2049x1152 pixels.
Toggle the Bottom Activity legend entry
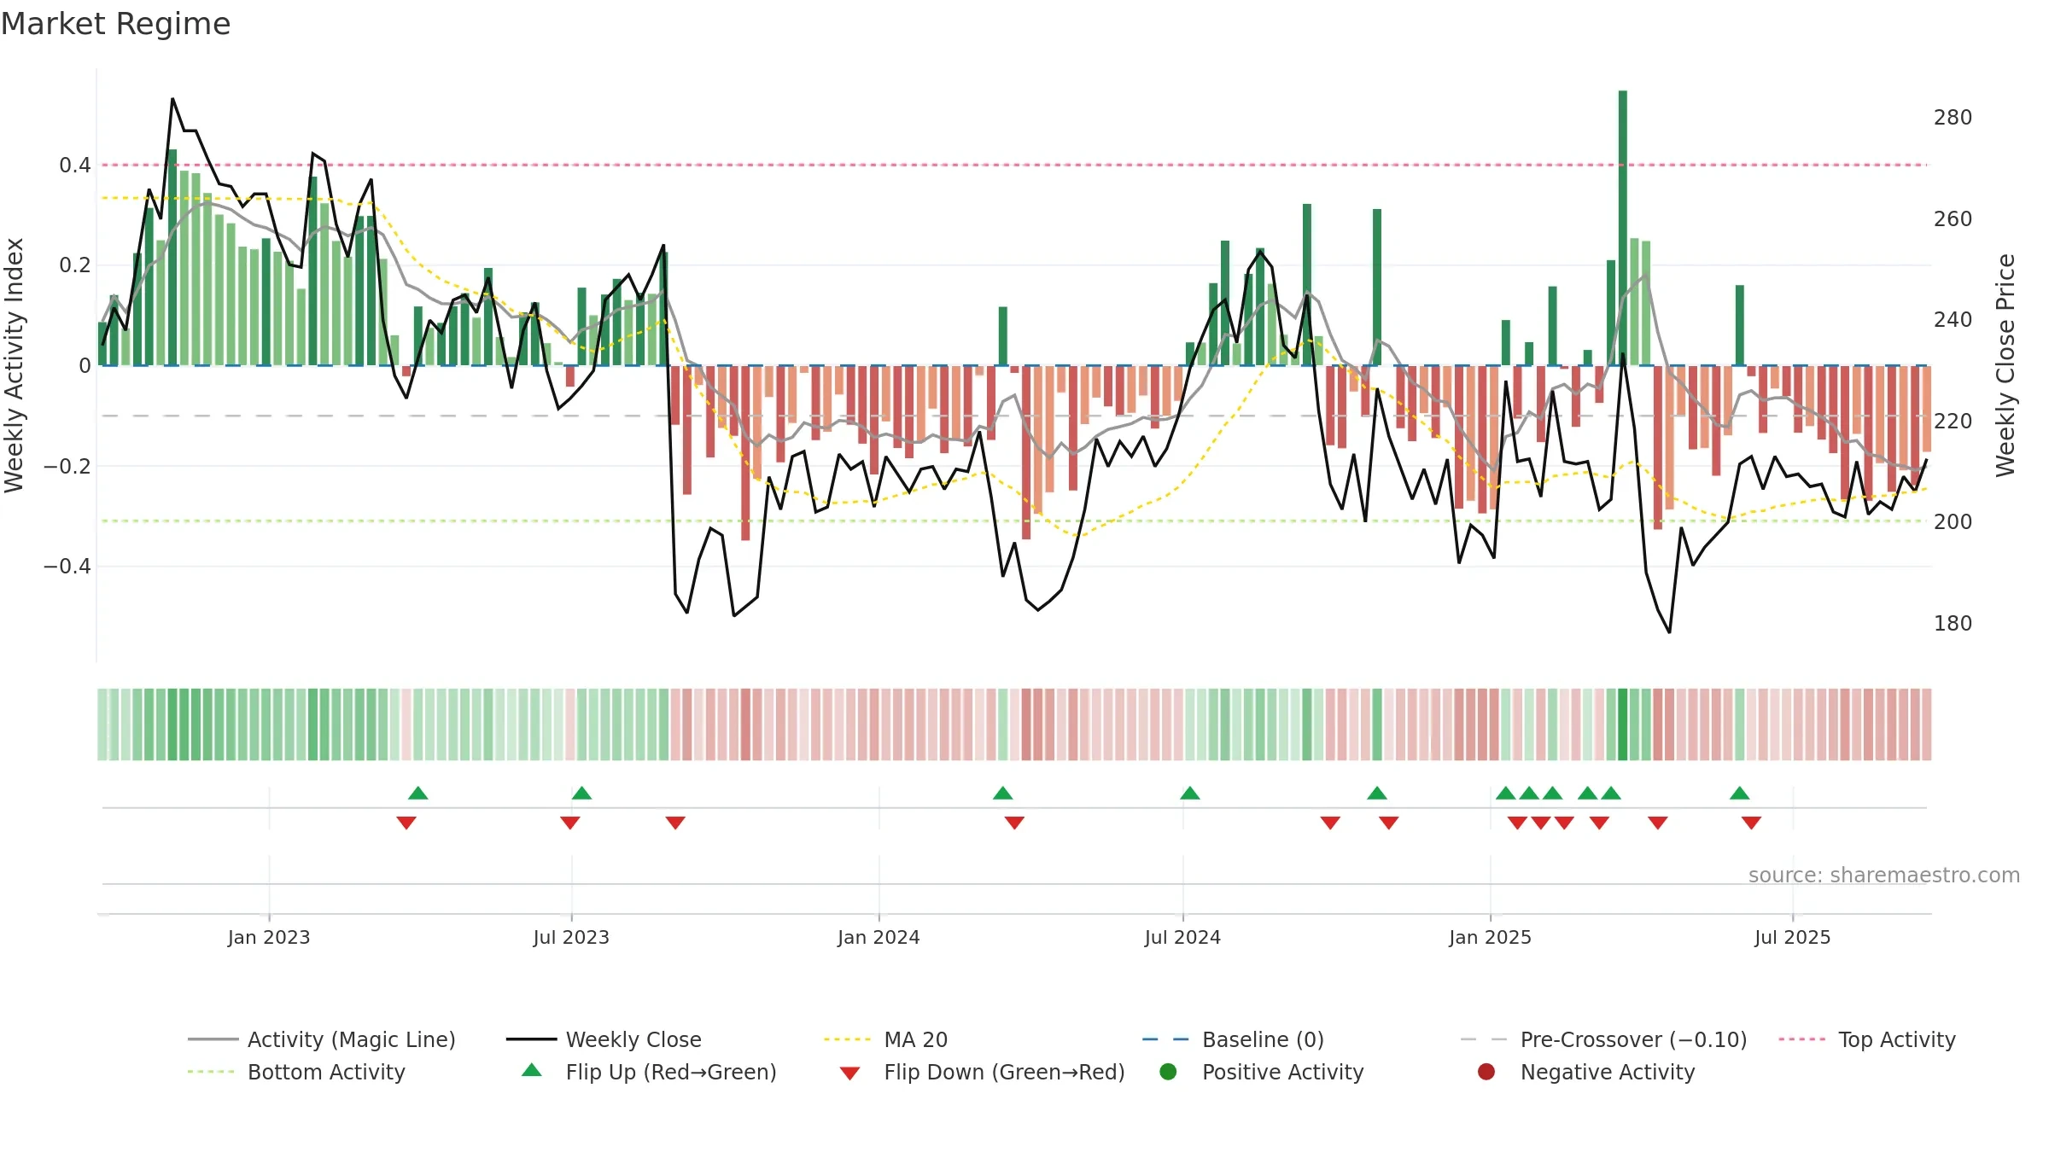296,1072
